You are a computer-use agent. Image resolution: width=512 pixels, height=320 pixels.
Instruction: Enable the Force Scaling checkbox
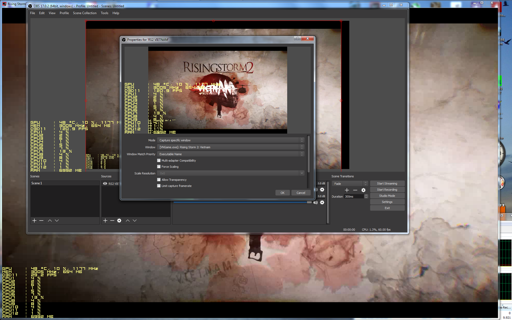click(x=159, y=166)
